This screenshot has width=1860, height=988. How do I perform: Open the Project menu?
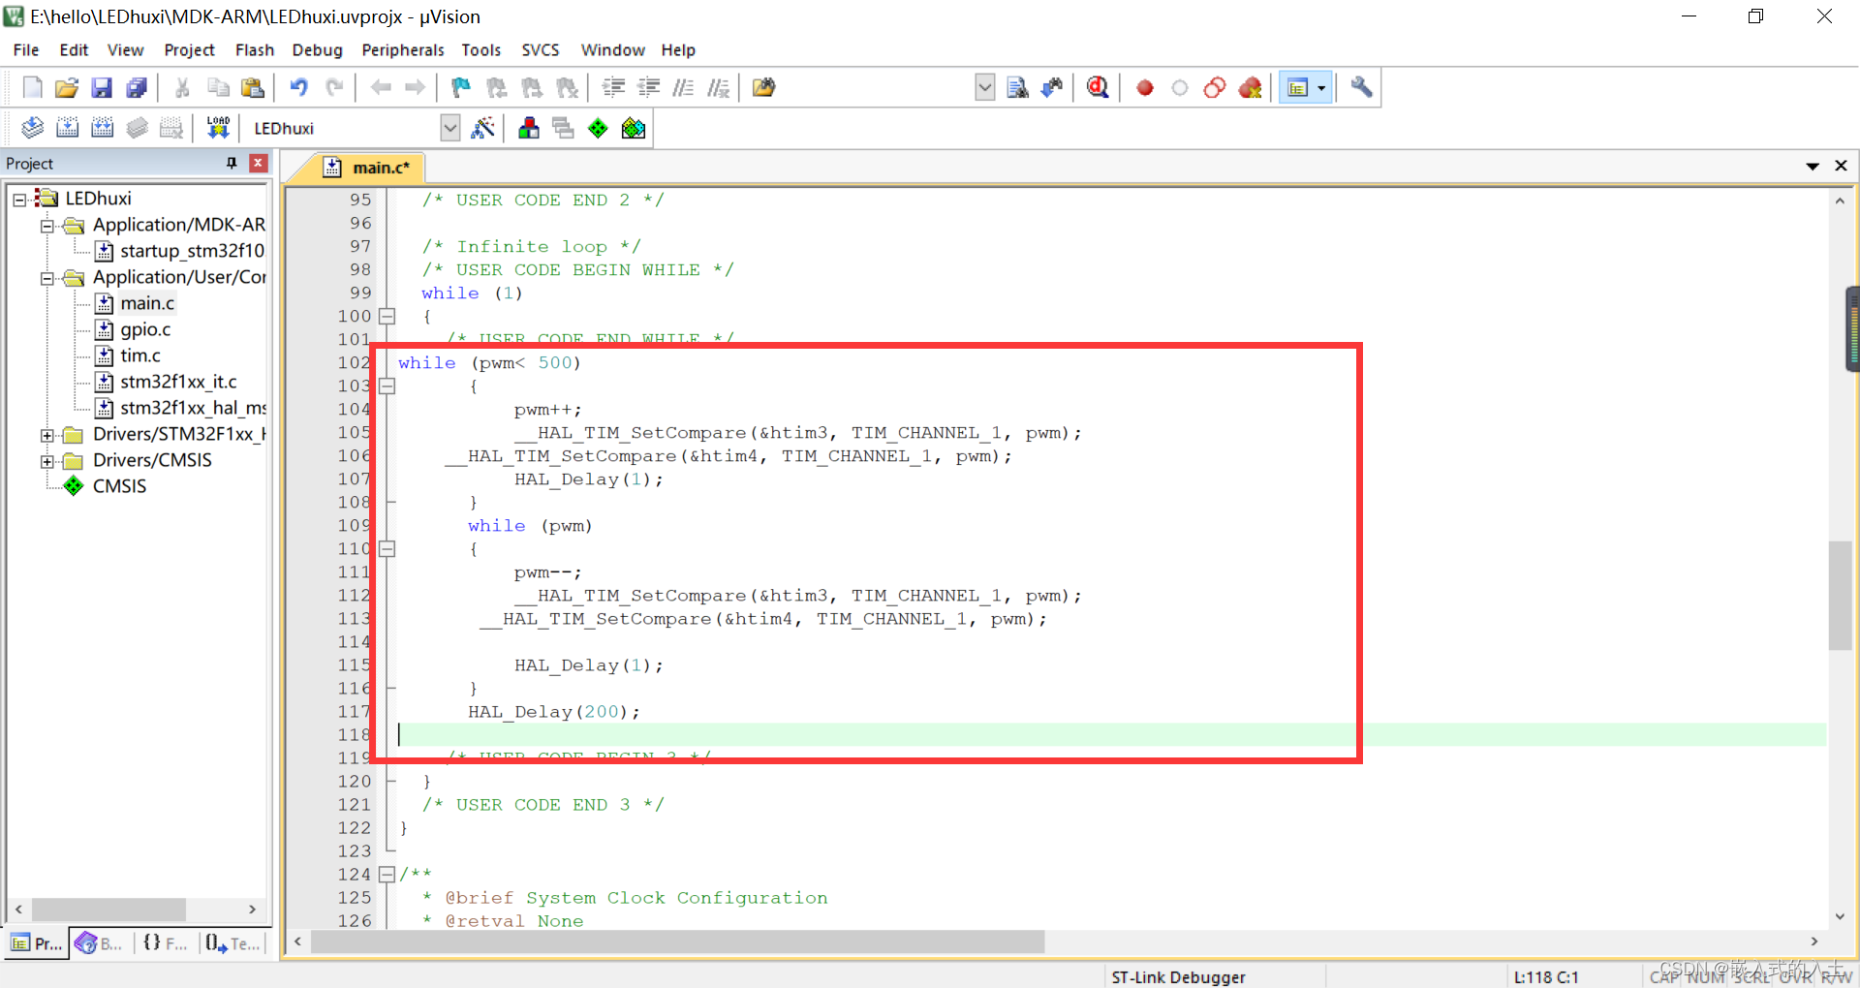[189, 50]
